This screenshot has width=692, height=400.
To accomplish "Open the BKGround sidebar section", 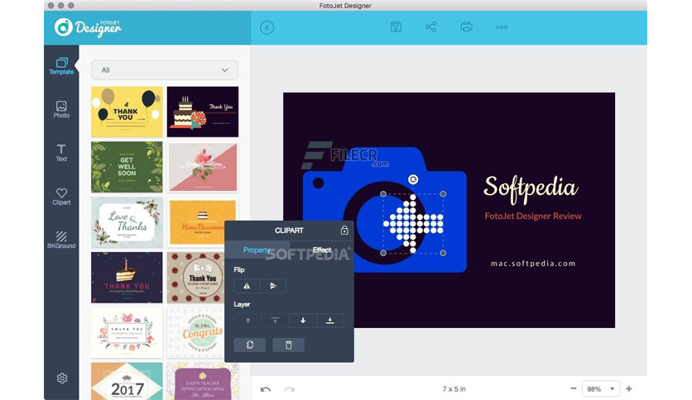I will (61, 240).
